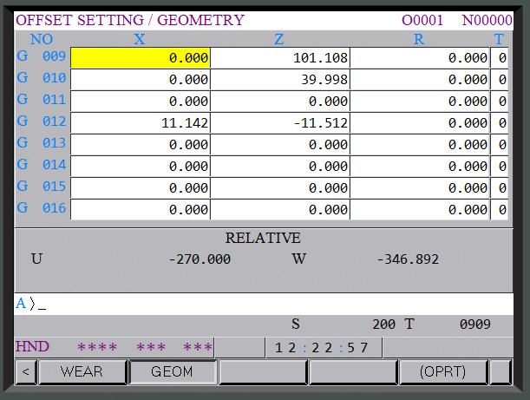Viewport: 530px width, 400px height.
Task: Click the third blank soft key
Action: pos(263,372)
